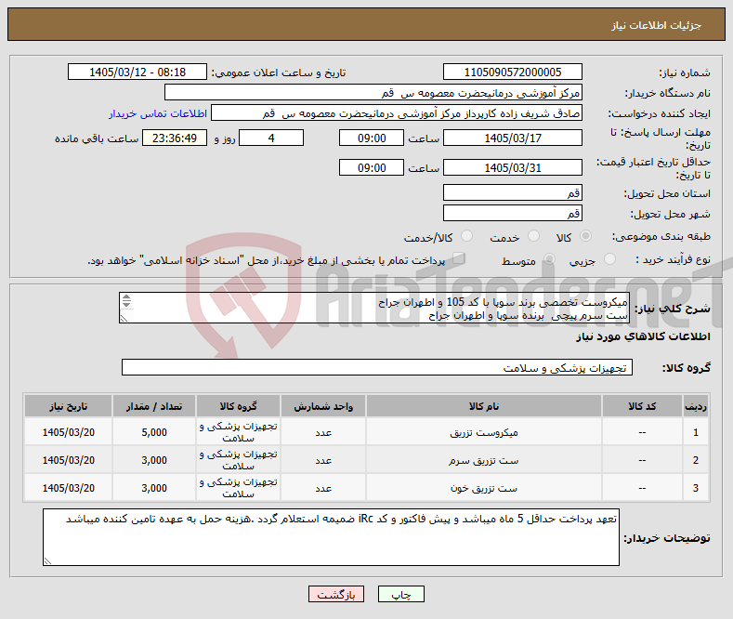Click resize grip of توضیحات خریدار text area
Viewport: 733px width, 619px height.
tap(47, 561)
